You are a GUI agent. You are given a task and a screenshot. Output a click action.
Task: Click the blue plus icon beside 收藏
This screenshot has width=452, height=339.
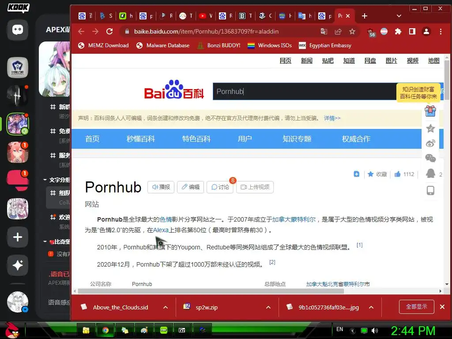(357, 174)
